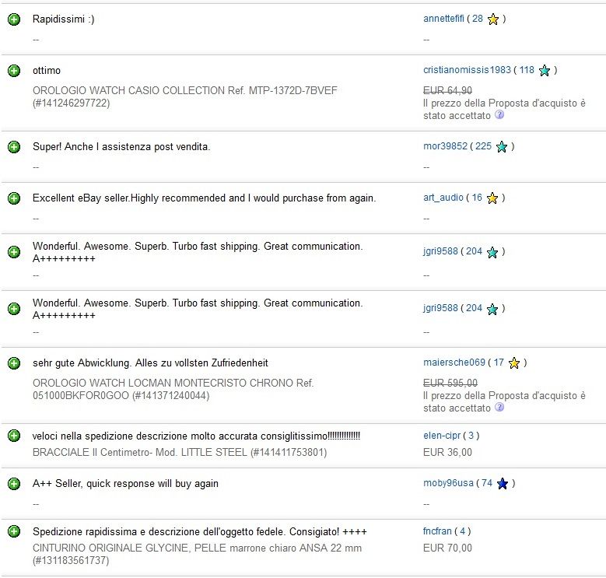Viewport: 606px width, 578px height.
Task: Click the blue star beside moby96usa
Action: [503, 484]
